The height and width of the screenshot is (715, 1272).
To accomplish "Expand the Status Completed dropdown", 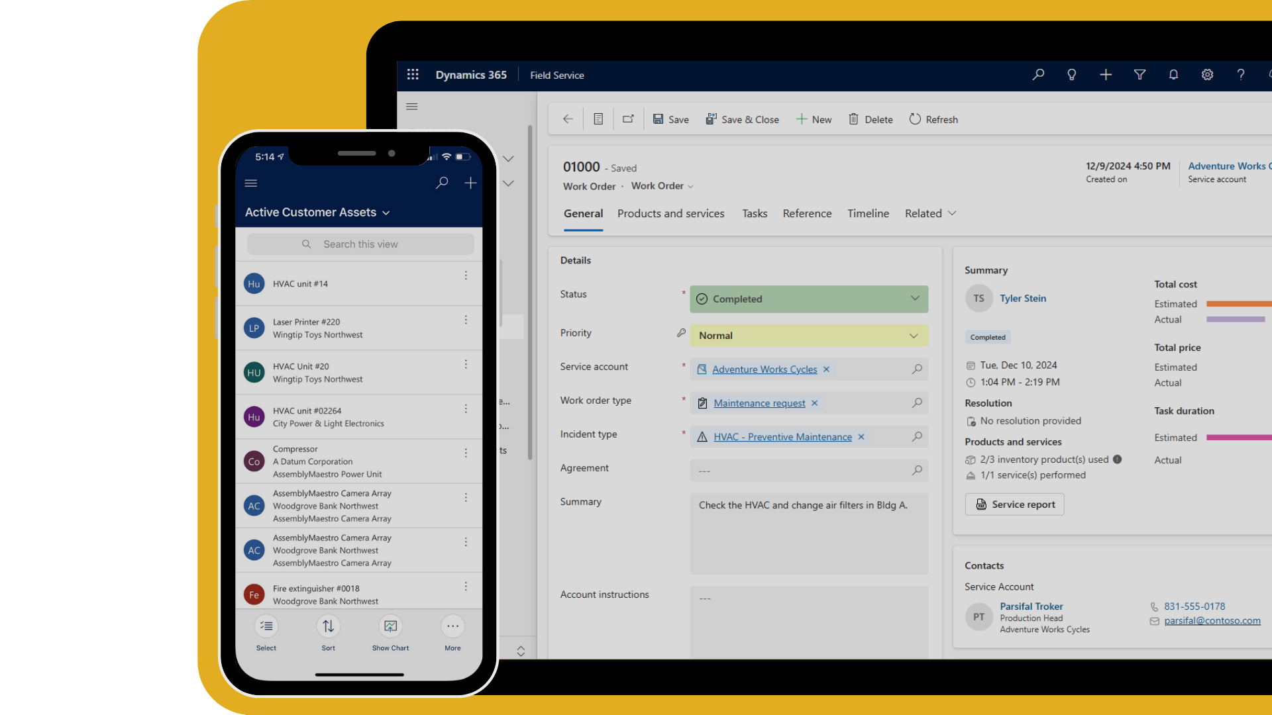I will [x=915, y=299].
